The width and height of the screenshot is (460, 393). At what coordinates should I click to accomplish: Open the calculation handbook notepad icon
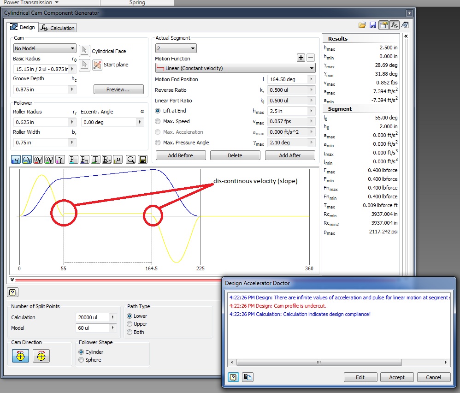coord(406,25)
